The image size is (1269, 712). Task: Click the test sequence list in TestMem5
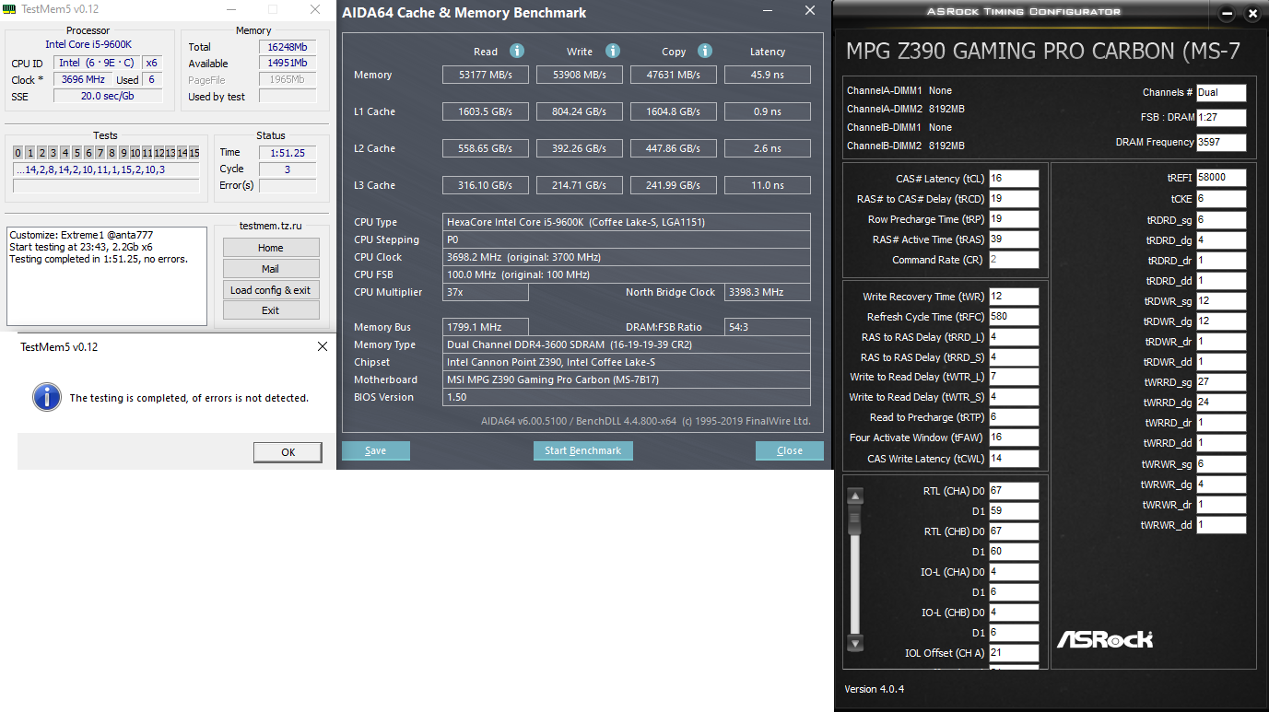(106, 169)
